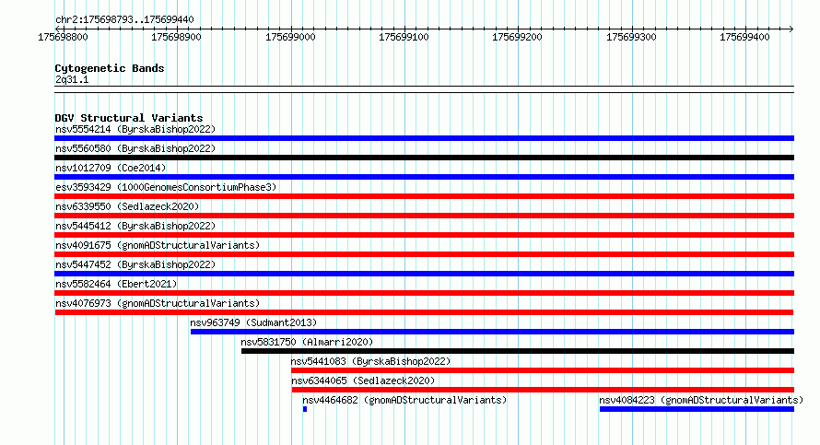Select the red bar beneath nsv5582464
The width and height of the screenshot is (820, 445).
tap(424, 293)
